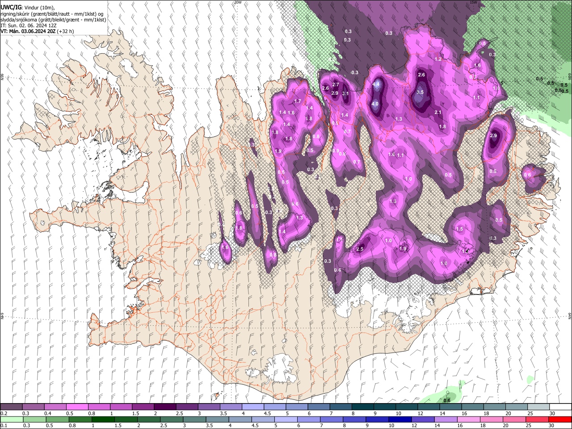Select the white 30 mm swatch in the snow scale

(x=560, y=407)
